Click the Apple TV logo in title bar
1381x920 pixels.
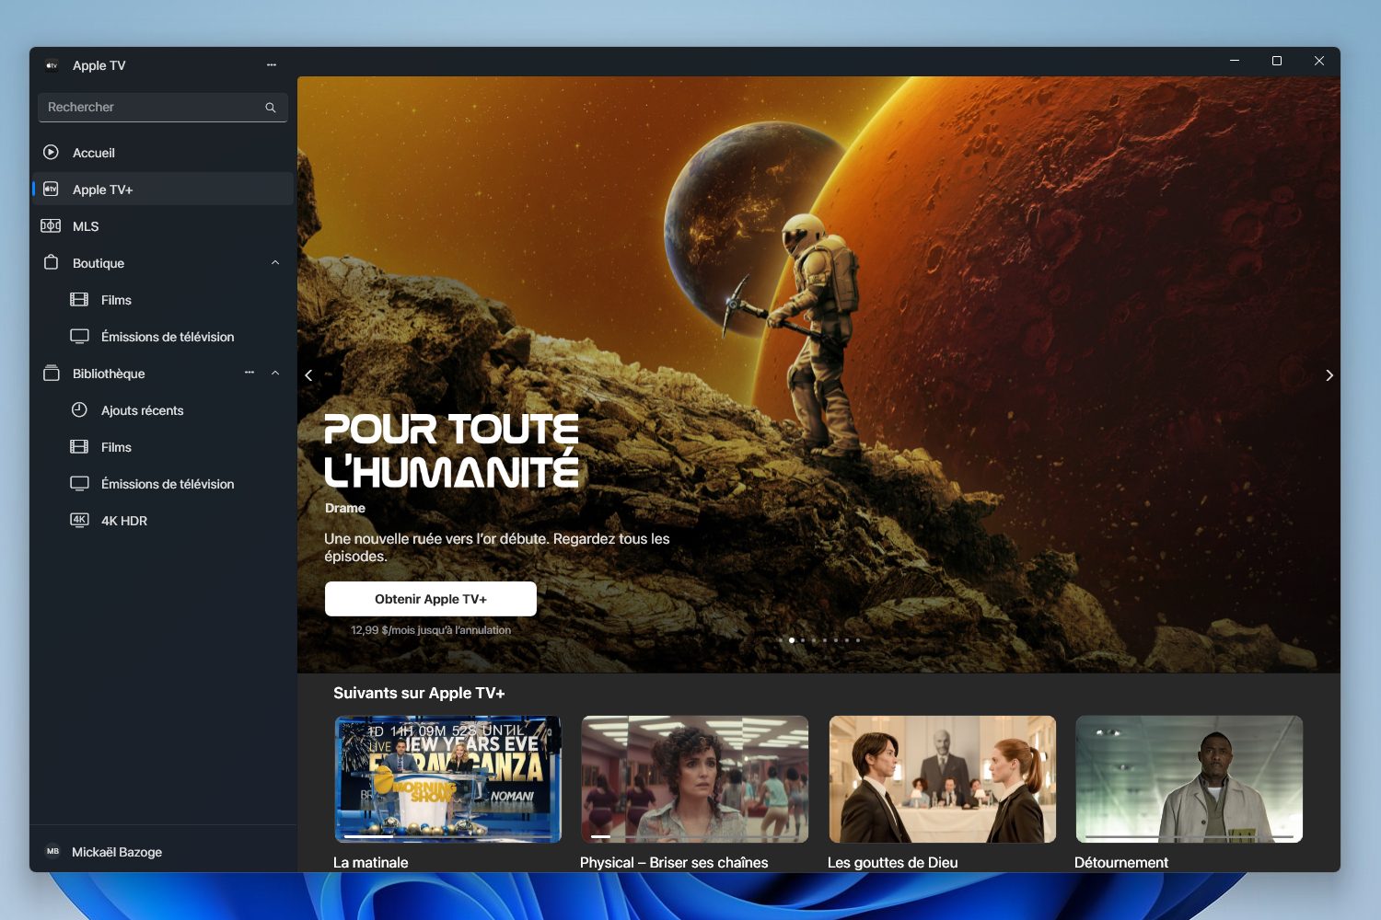point(52,65)
